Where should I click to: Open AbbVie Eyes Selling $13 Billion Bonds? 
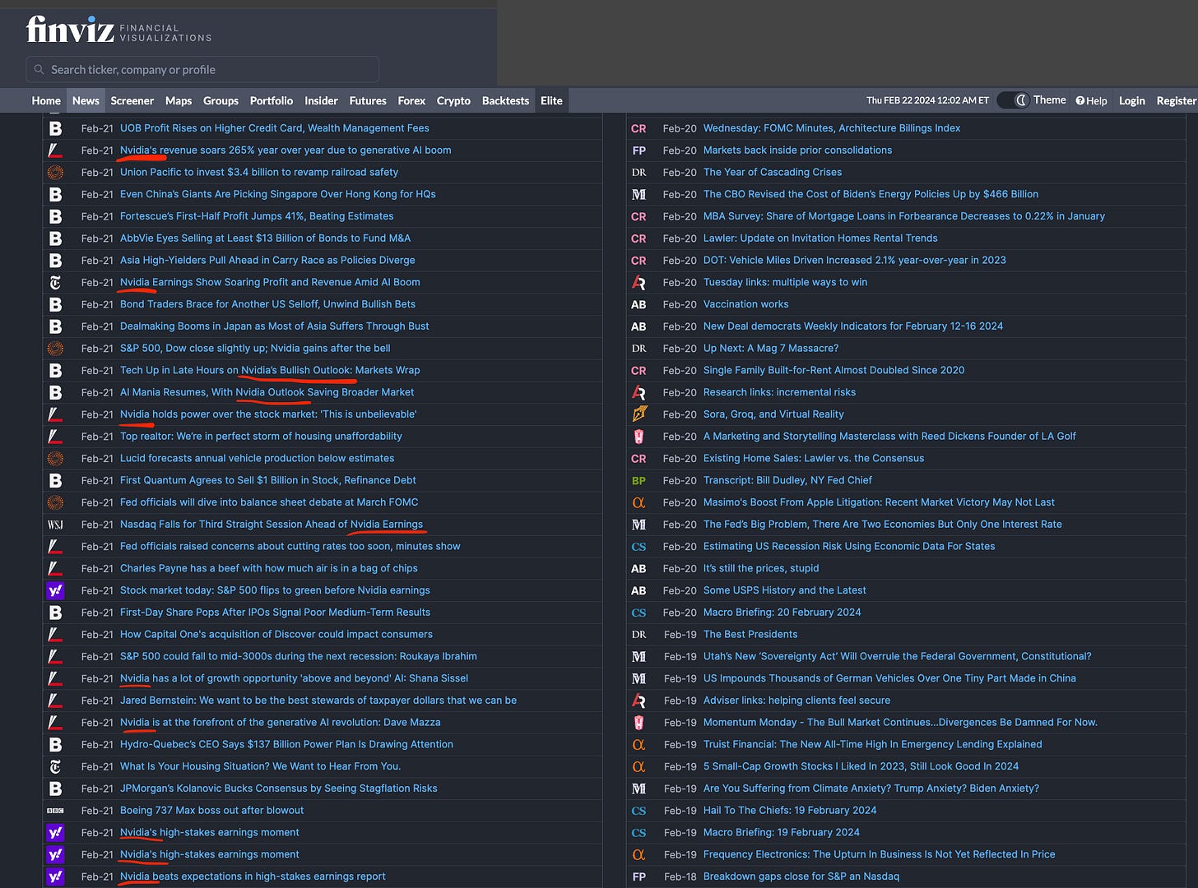265,238
